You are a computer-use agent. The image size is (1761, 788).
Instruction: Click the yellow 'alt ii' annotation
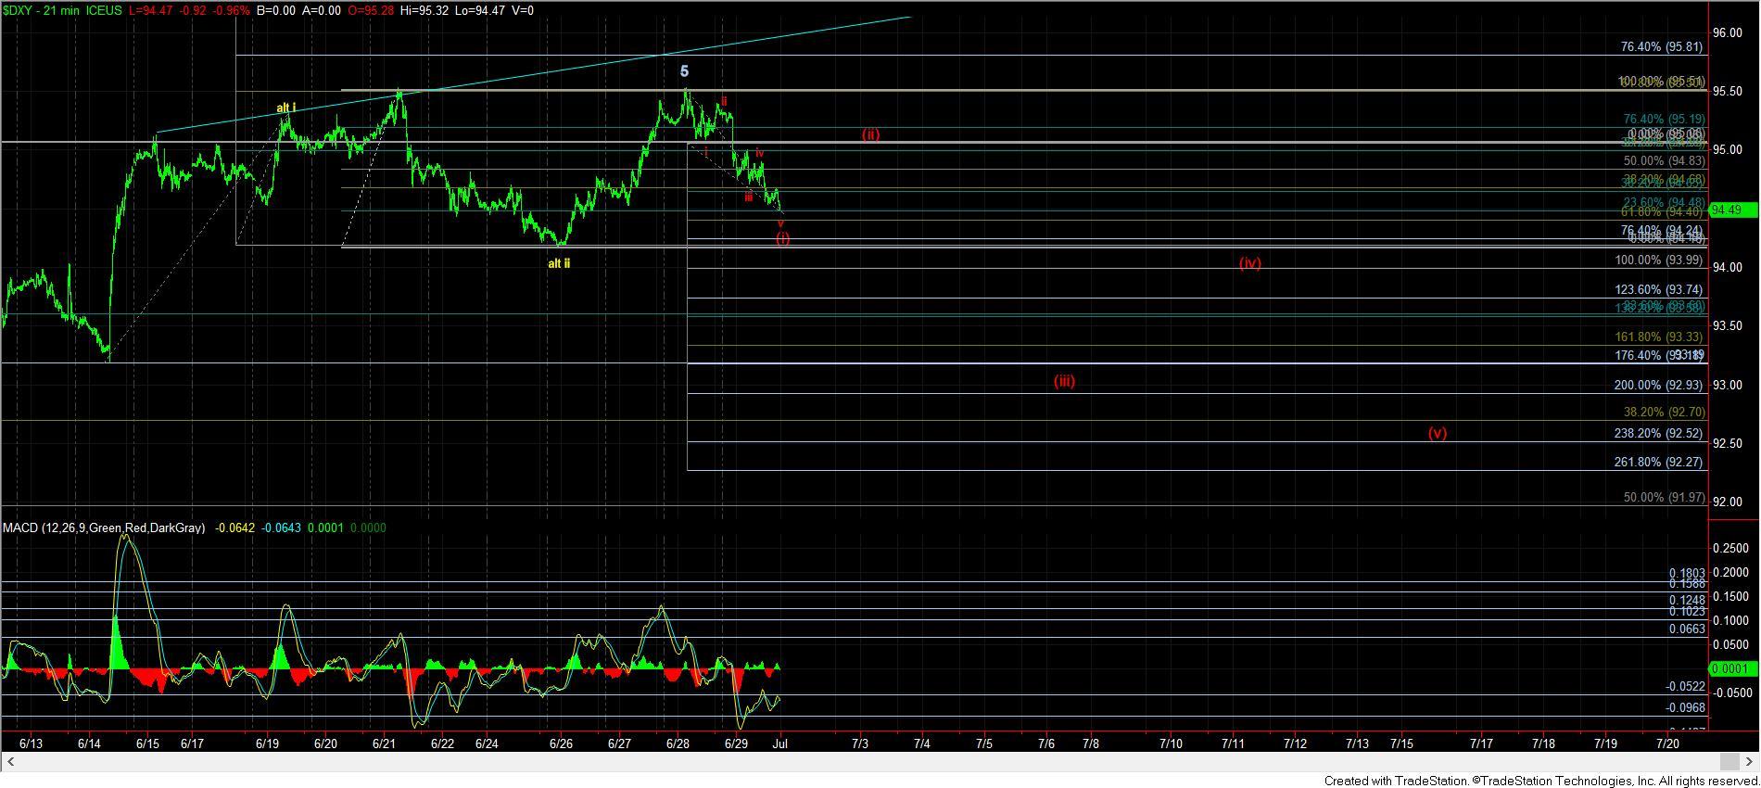pyautogui.click(x=559, y=263)
